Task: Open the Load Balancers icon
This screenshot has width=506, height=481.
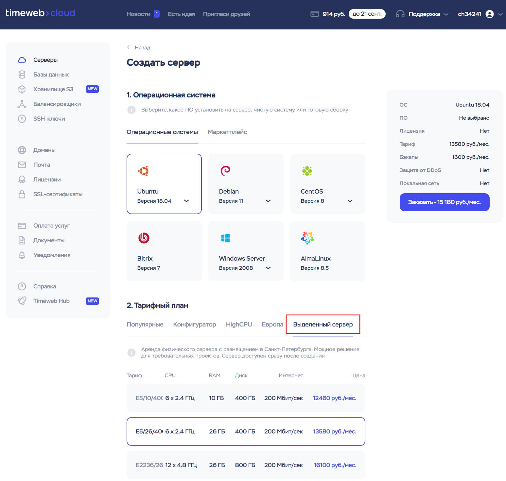Action: [22, 104]
